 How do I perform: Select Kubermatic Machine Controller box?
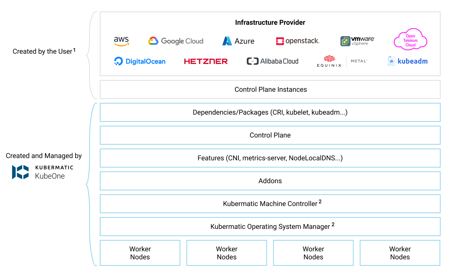point(270,204)
